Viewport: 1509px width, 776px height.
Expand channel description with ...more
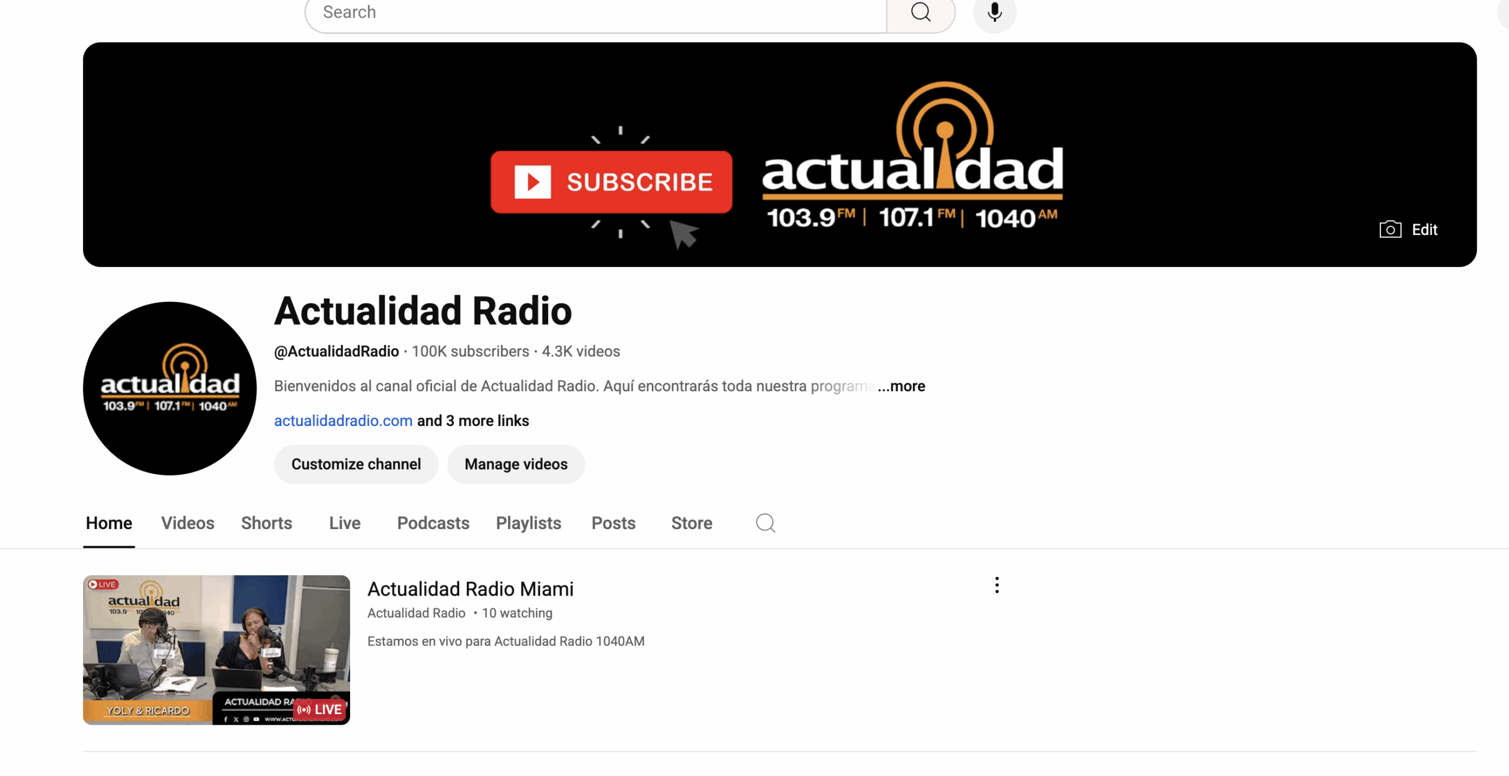click(x=901, y=386)
